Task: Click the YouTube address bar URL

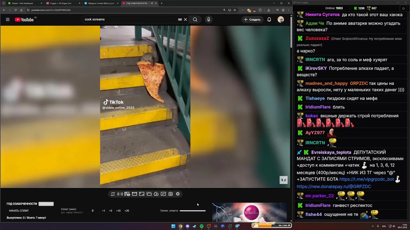Action: pos(51,10)
